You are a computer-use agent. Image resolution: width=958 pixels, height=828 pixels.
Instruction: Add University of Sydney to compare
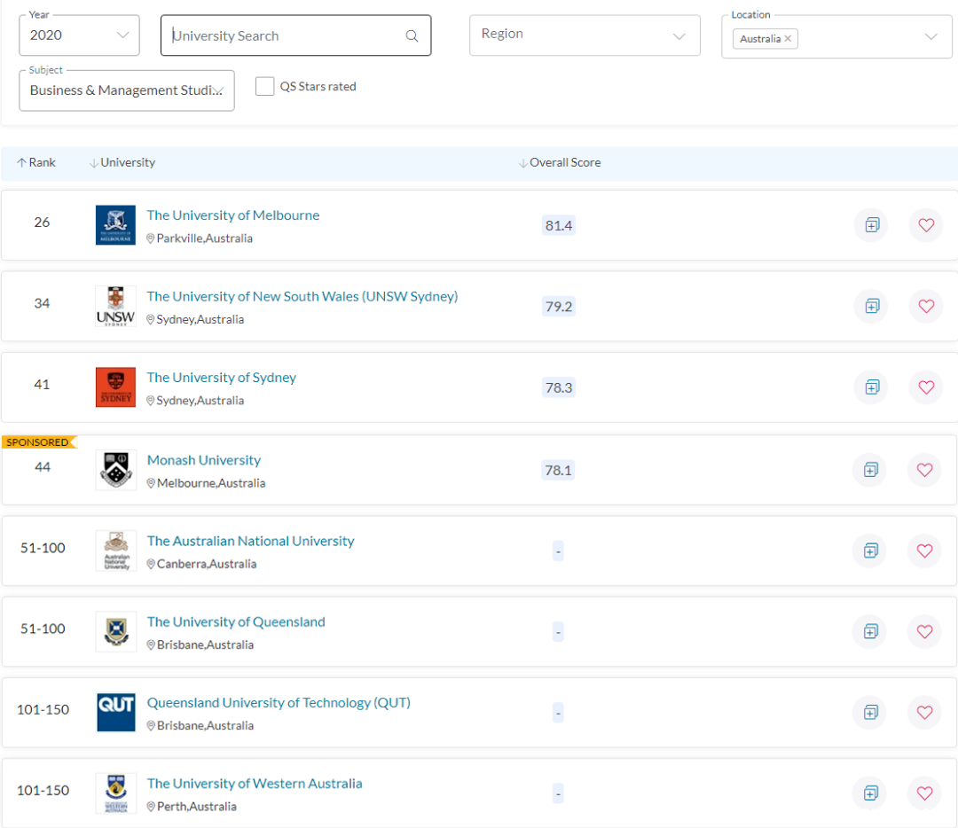(x=872, y=387)
